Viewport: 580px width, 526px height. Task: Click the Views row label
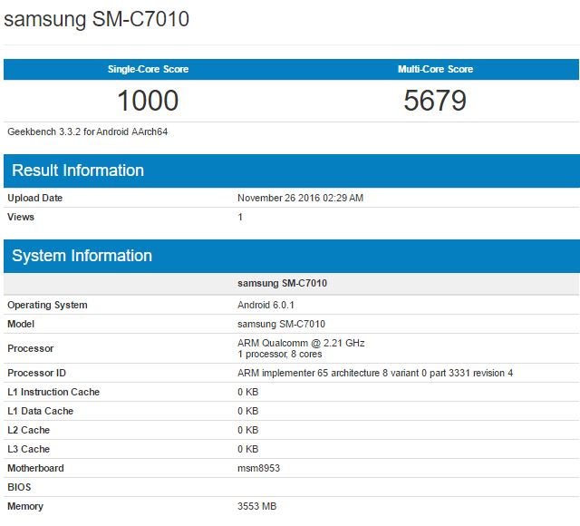point(22,217)
